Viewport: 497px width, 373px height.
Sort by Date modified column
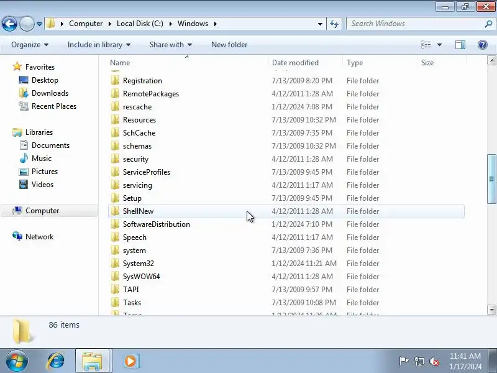tap(295, 63)
